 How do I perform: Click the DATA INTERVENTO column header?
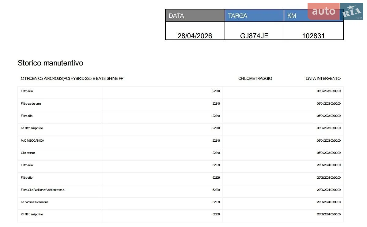pos(323,79)
